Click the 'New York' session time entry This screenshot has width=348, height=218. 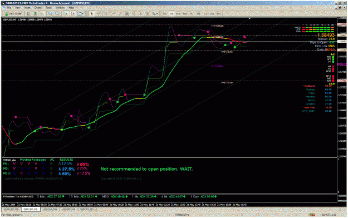pyautogui.click(x=317, y=107)
